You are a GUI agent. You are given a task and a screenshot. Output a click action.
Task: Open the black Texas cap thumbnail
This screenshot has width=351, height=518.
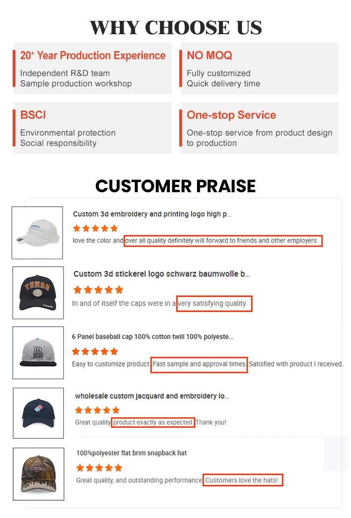38,293
